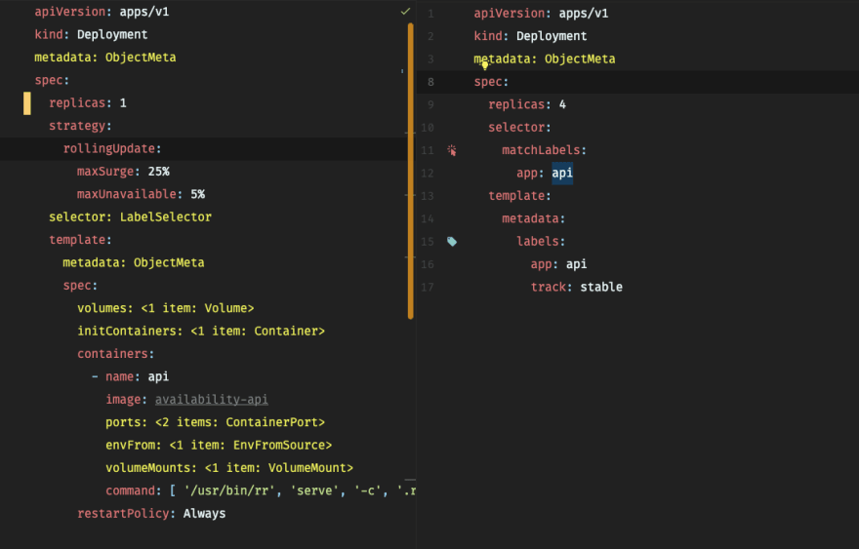The image size is (859, 549).
Task: Click 'serve' in the command array
Action: pyautogui.click(x=314, y=491)
